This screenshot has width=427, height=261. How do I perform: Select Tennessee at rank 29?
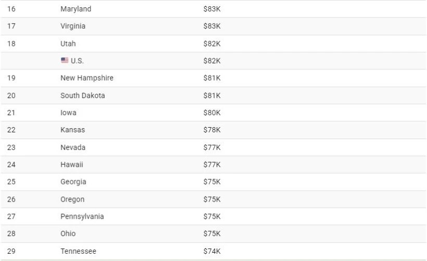(78, 251)
